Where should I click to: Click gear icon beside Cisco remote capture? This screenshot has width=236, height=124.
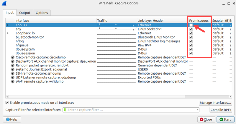point(13,57)
